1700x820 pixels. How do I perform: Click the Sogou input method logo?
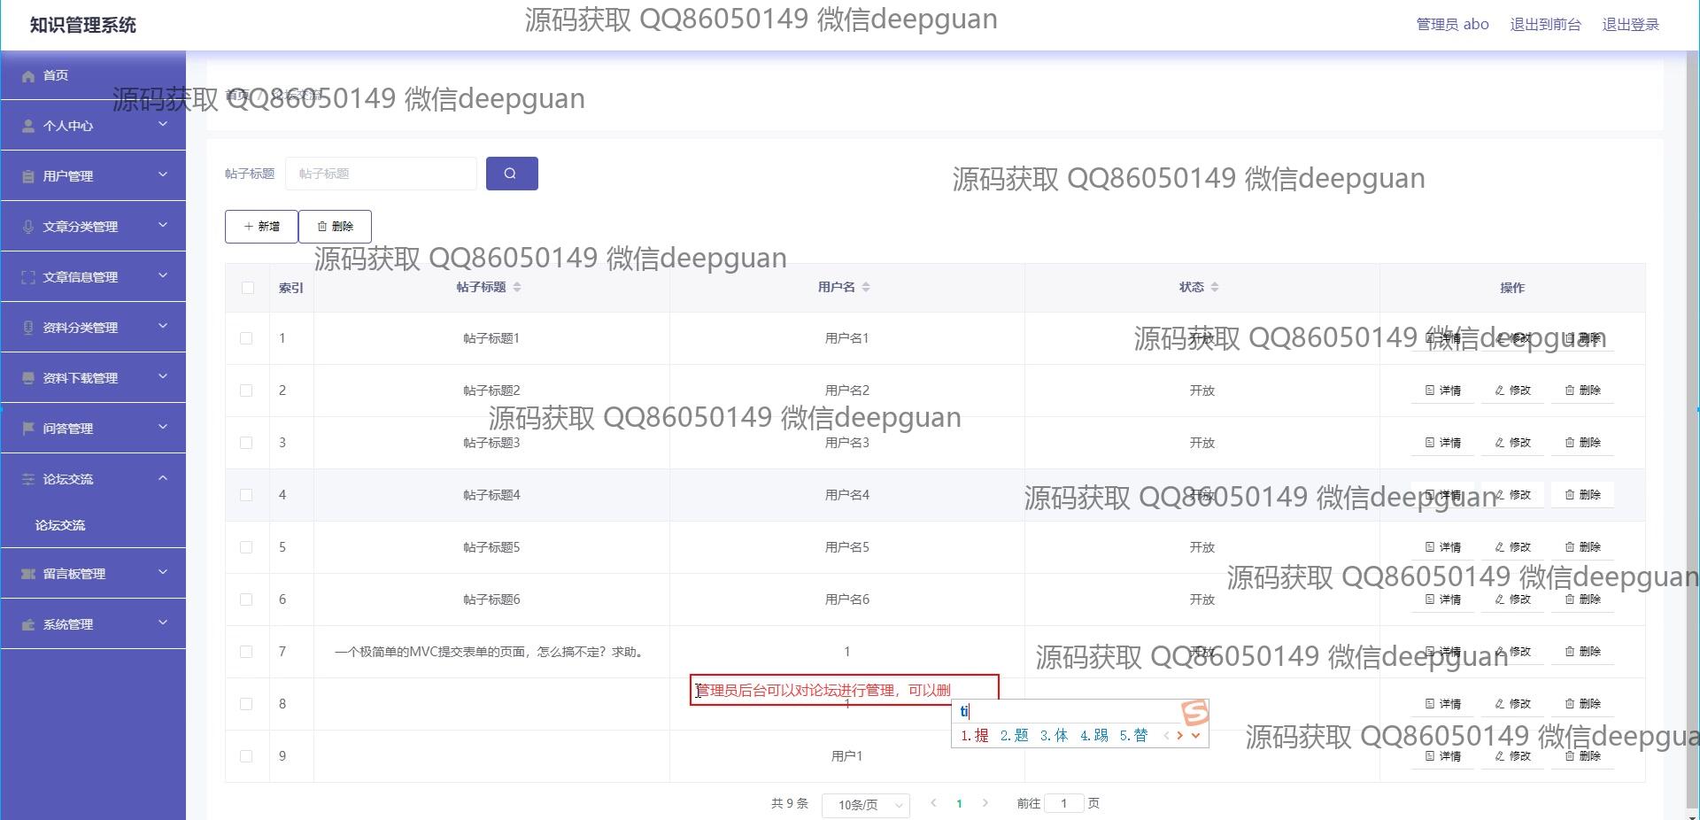click(x=1195, y=712)
